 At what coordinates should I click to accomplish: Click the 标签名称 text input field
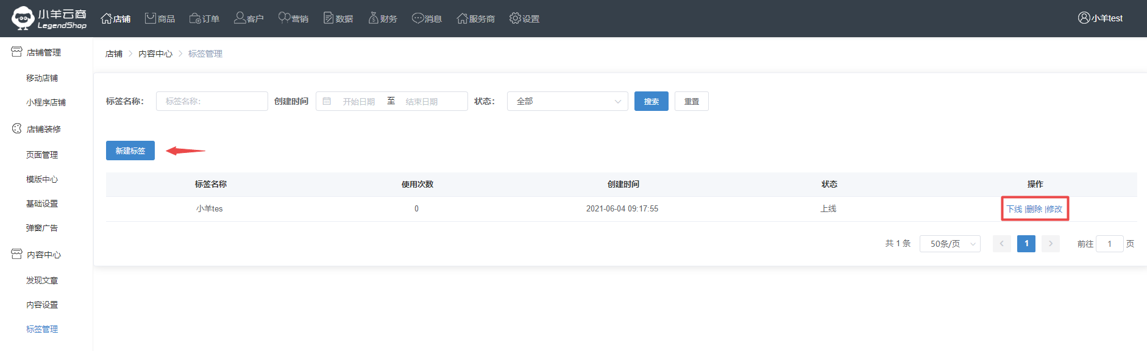[211, 101]
